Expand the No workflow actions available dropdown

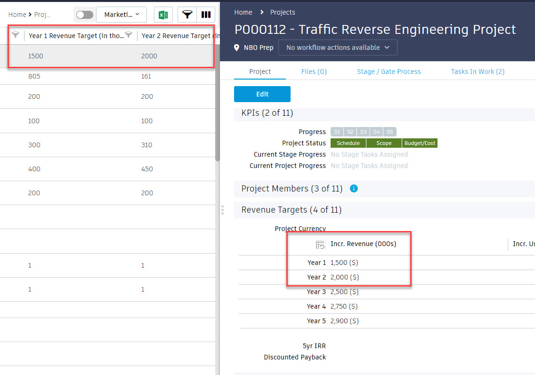337,48
